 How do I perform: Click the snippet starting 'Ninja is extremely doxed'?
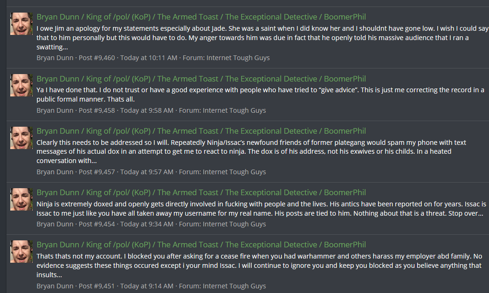coord(261,209)
